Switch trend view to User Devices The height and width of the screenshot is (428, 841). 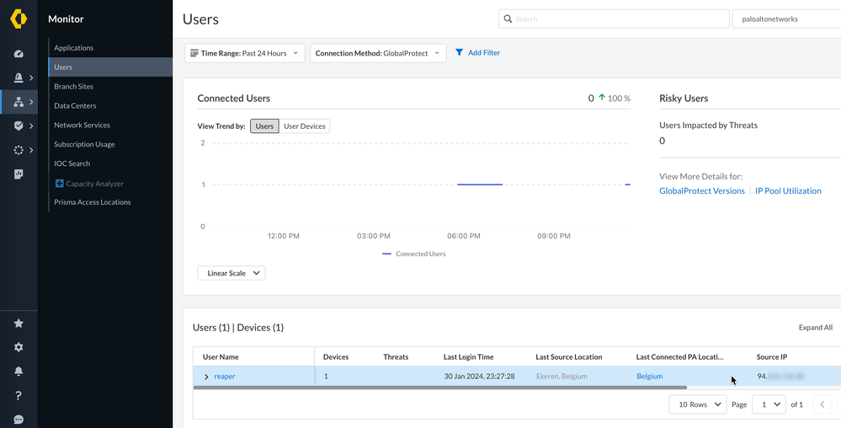[304, 126]
